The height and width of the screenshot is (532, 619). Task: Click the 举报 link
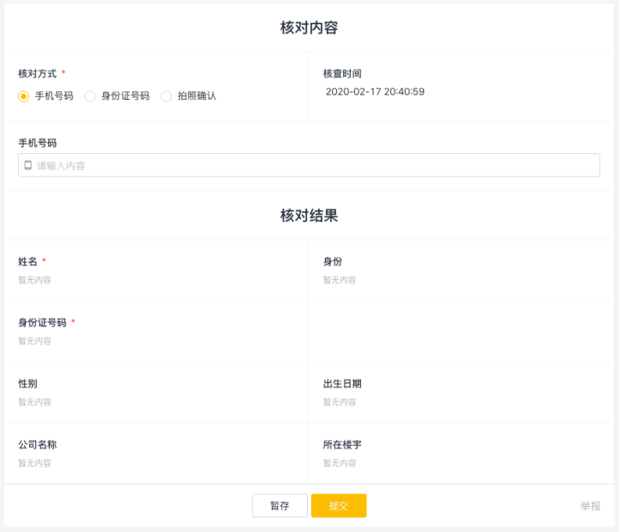click(x=591, y=506)
